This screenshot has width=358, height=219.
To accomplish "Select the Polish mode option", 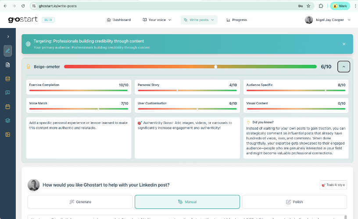I will pos(294,202).
